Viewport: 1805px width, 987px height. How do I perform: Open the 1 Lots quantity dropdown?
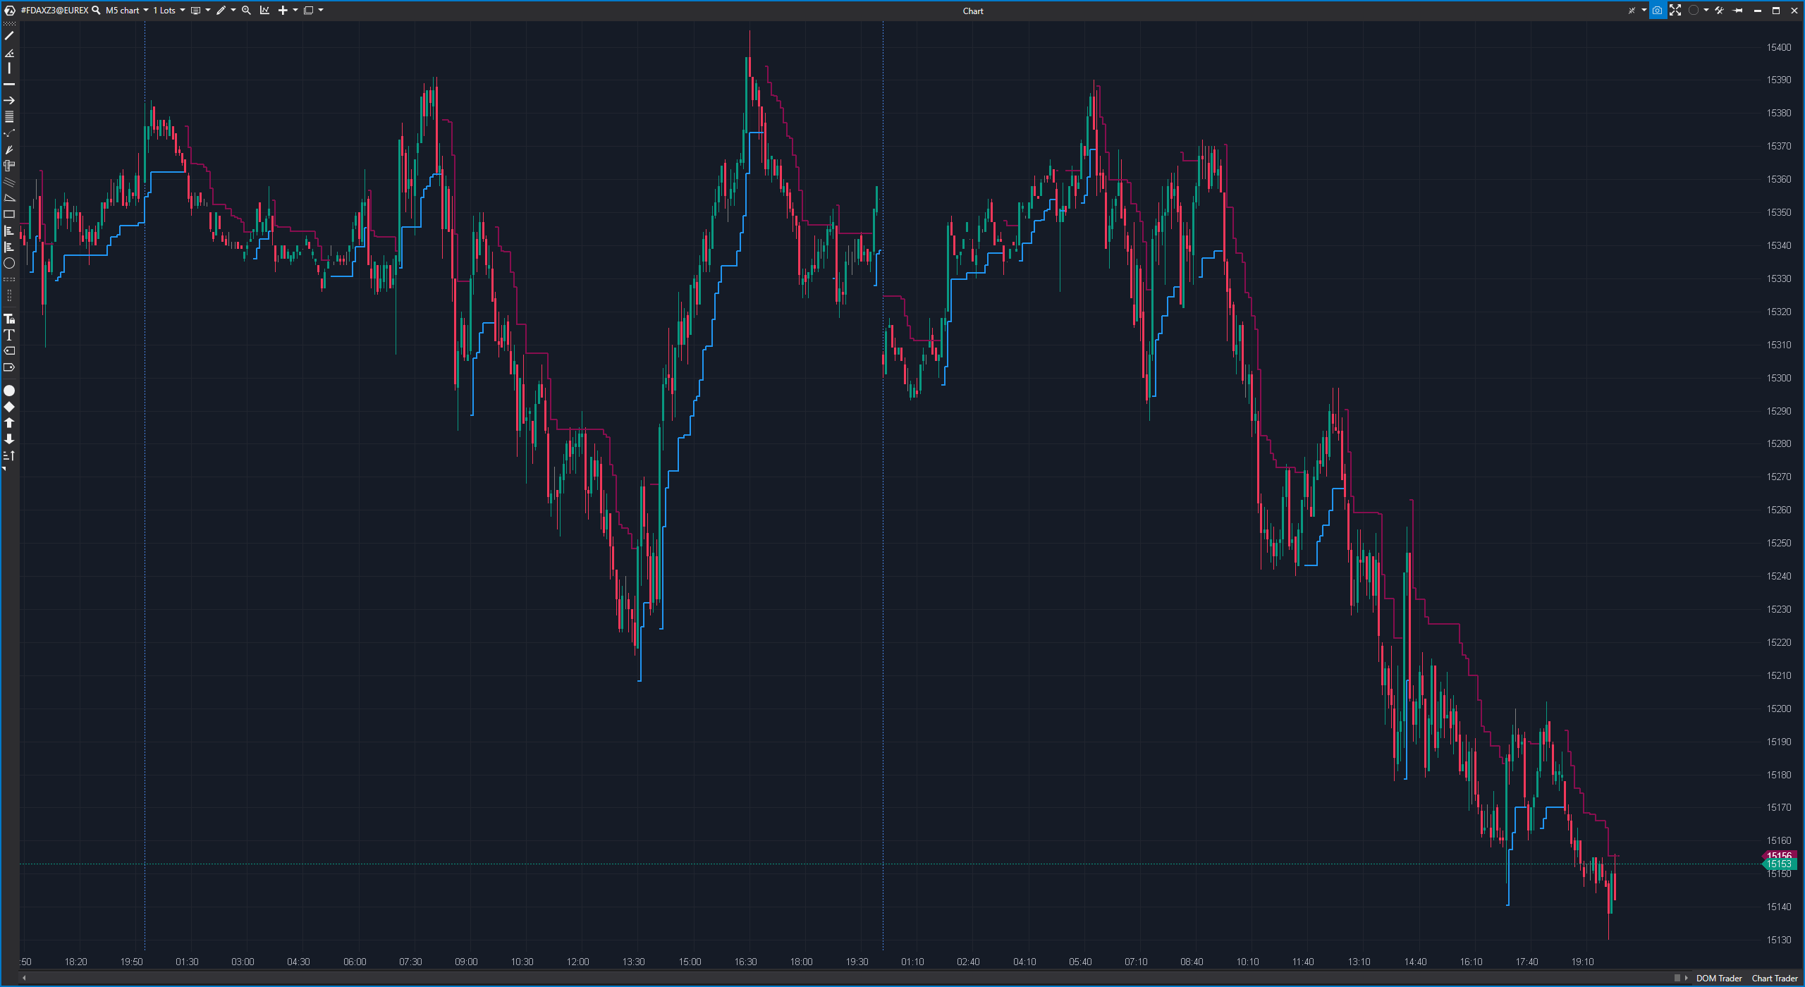[182, 11]
